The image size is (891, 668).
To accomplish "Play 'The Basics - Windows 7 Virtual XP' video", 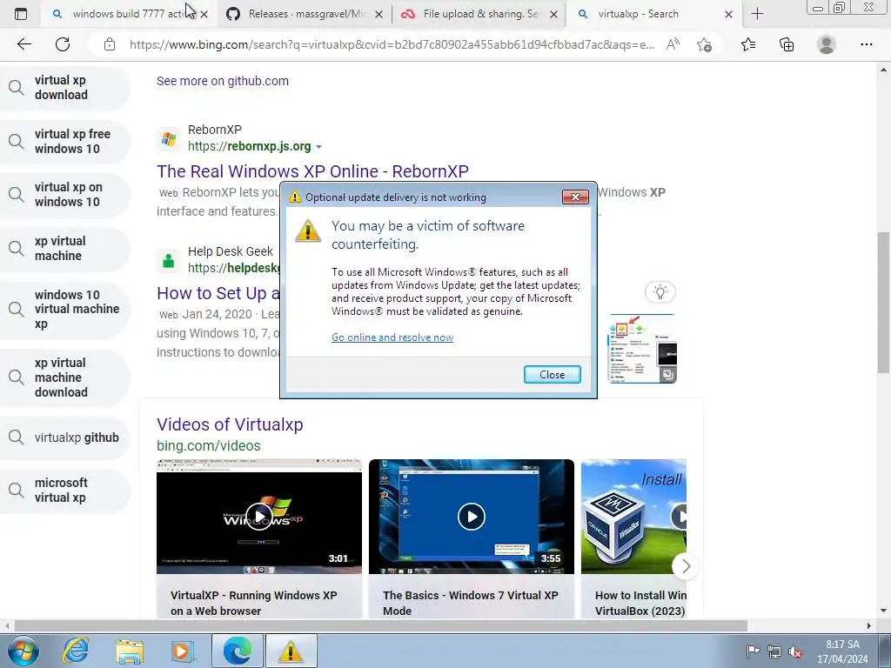I will tap(471, 517).
